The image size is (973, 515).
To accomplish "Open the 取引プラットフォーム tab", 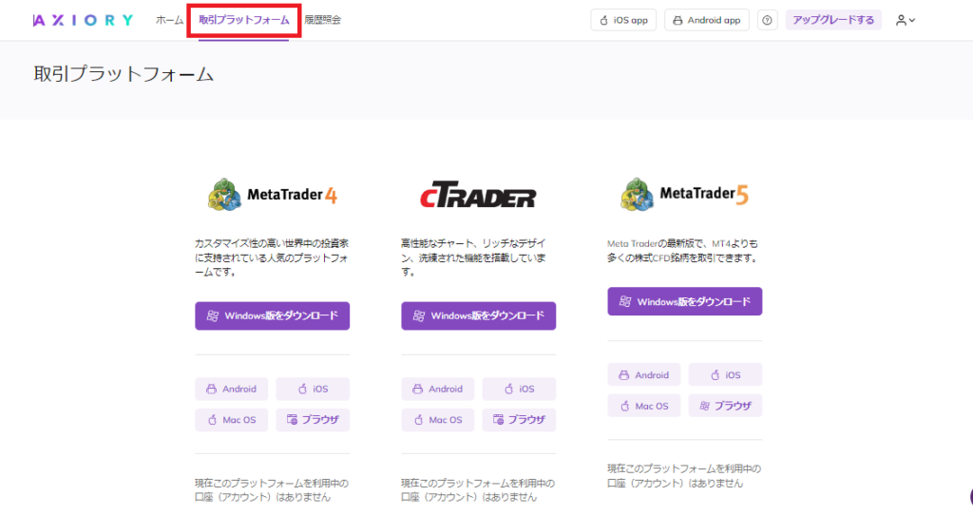I will coord(244,20).
